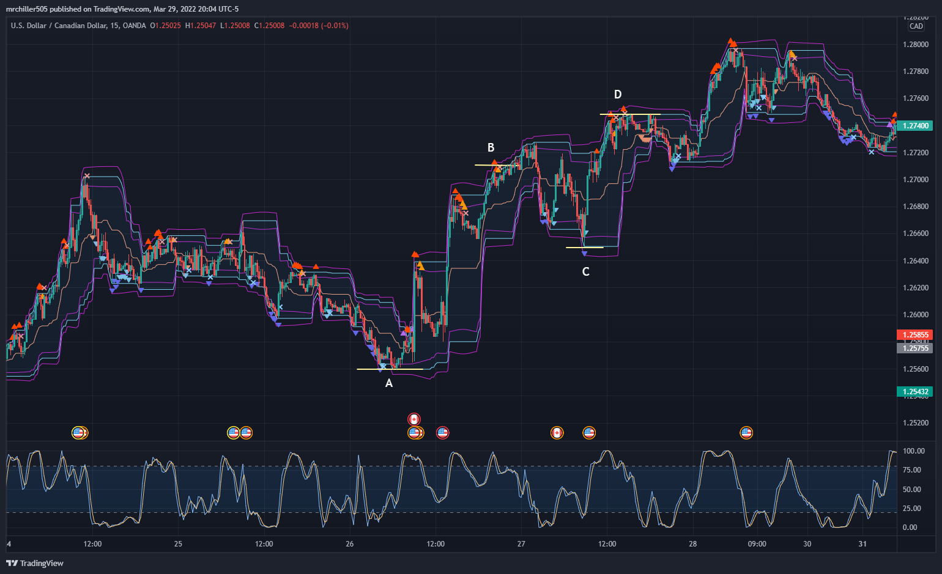
Task: Click the close value 'C1.25008'
Action: pos(269,26)
